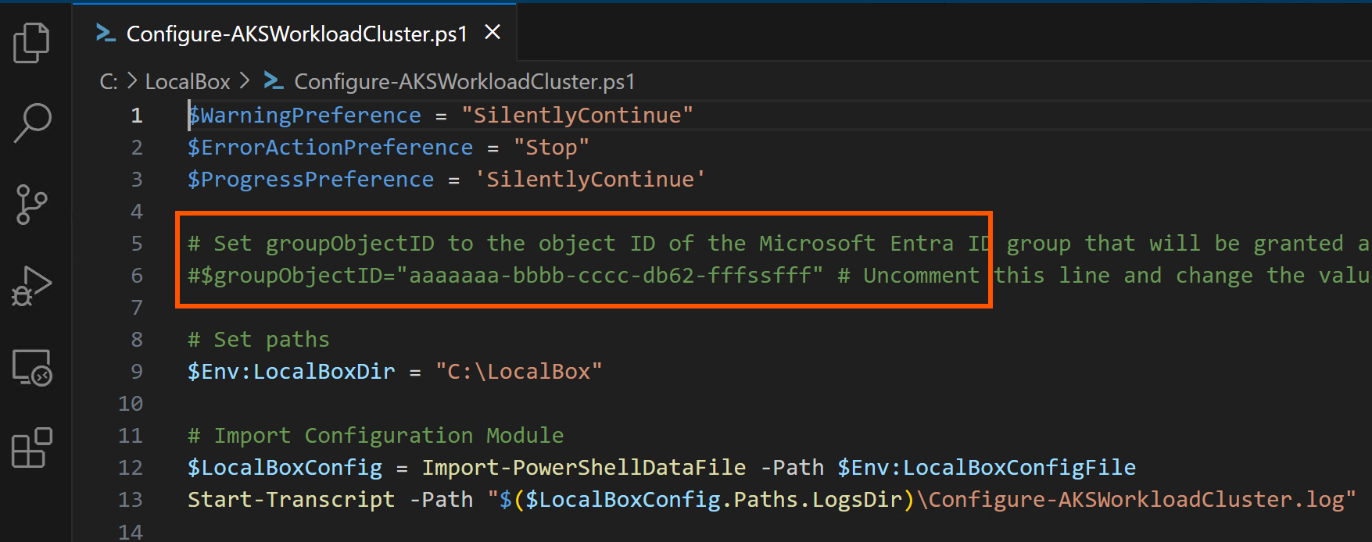
Task: Click the Configure-AKSWorkloadCluster.ps1 breadcrumb file name
Action: coord(464,81)
